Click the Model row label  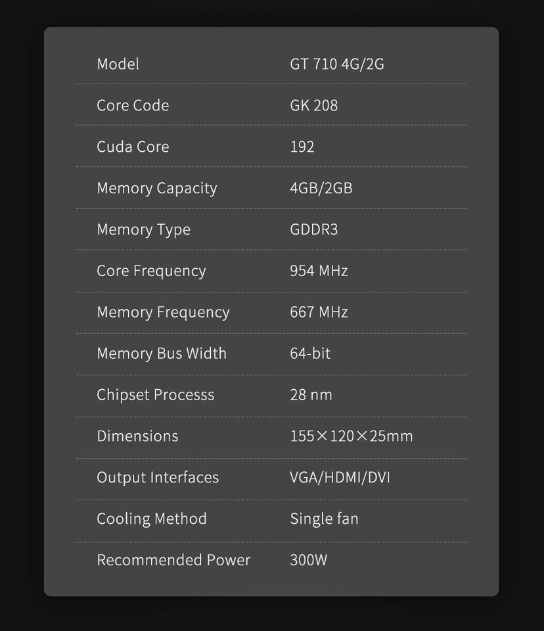pyautogui.click(x=118, y=64)
